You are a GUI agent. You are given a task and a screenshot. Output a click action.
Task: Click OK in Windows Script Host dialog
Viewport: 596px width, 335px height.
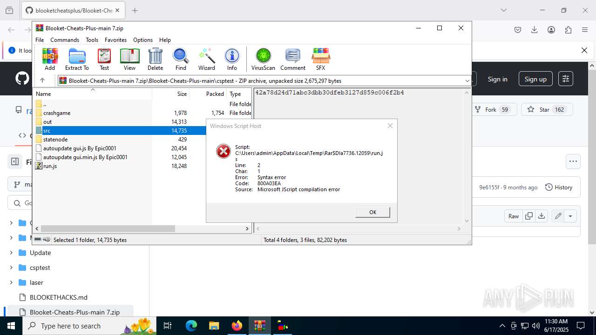point(372,212)
